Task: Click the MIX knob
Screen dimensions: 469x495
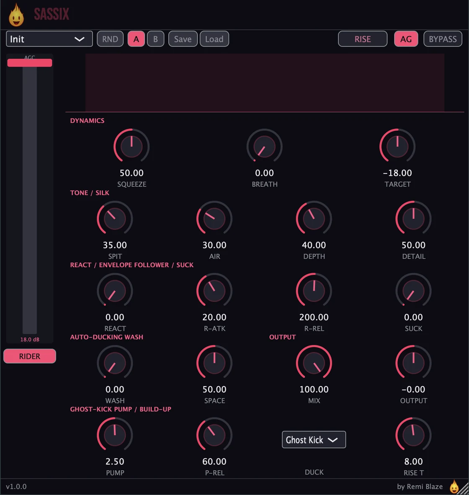Action: pos(314,363)
